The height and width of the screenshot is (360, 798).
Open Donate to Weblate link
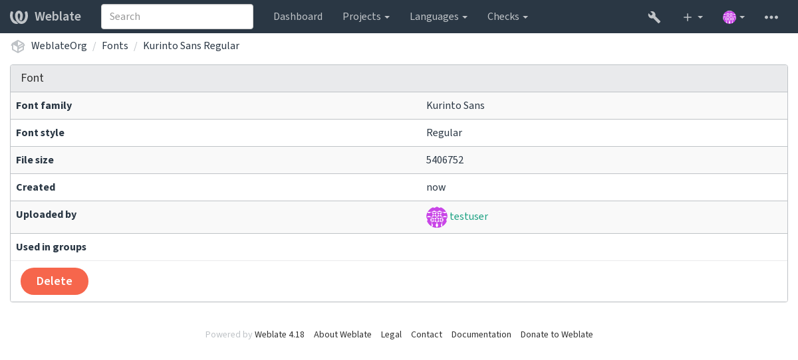click(x=557, y=335)
